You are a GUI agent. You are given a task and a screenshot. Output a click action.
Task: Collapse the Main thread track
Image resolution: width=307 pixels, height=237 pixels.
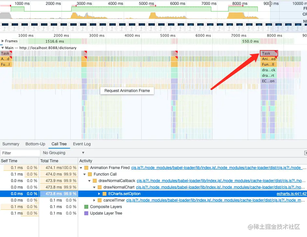[3, 48]
